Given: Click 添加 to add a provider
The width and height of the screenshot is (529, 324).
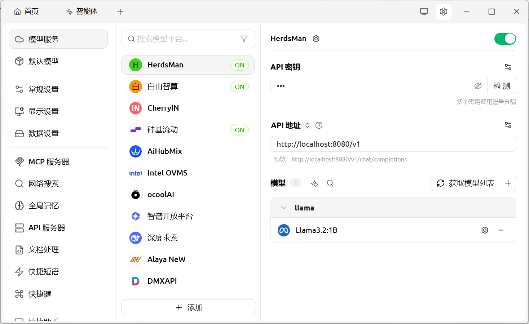Looking at the screenshot, I should 189,307.
